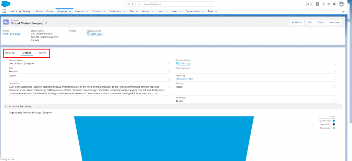Image resolution: width=352 pixels, height=161 pixels.
Task: Edit the Type field pencil
Action: tap(169, 71)
